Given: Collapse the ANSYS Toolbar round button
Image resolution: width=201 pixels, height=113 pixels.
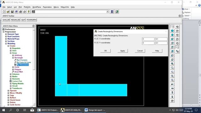Looking at the screenshot, I should 180,16.
